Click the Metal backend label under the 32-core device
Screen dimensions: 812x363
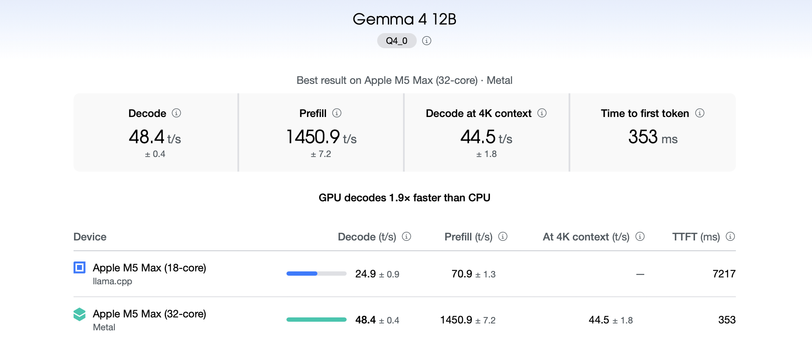click(x=104, y=327)
